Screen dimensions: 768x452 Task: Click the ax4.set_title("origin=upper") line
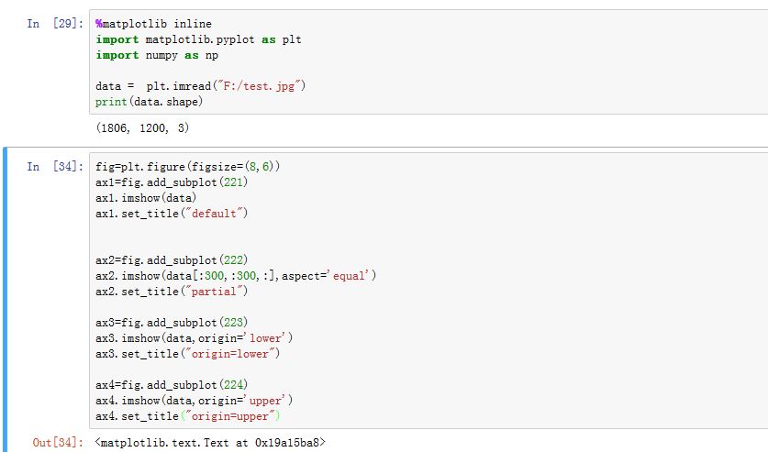pyautogui.click(x=187, y=416)
